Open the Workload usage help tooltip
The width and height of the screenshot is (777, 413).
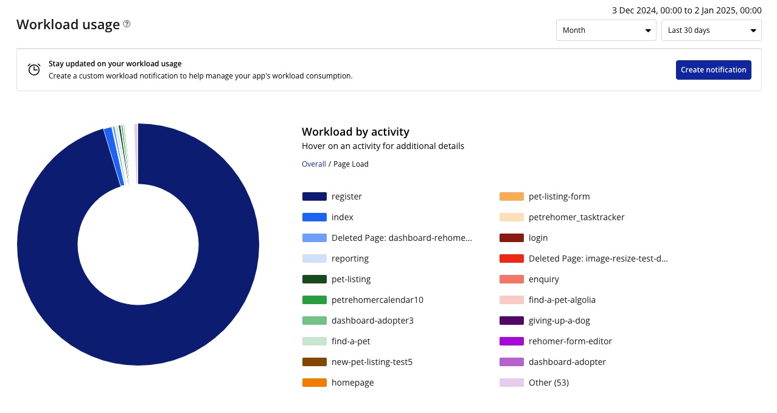point(126,23)
